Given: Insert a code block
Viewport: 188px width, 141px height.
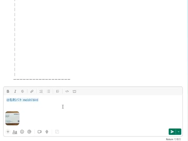Looking at the screenshot, I should pos(74,91).
